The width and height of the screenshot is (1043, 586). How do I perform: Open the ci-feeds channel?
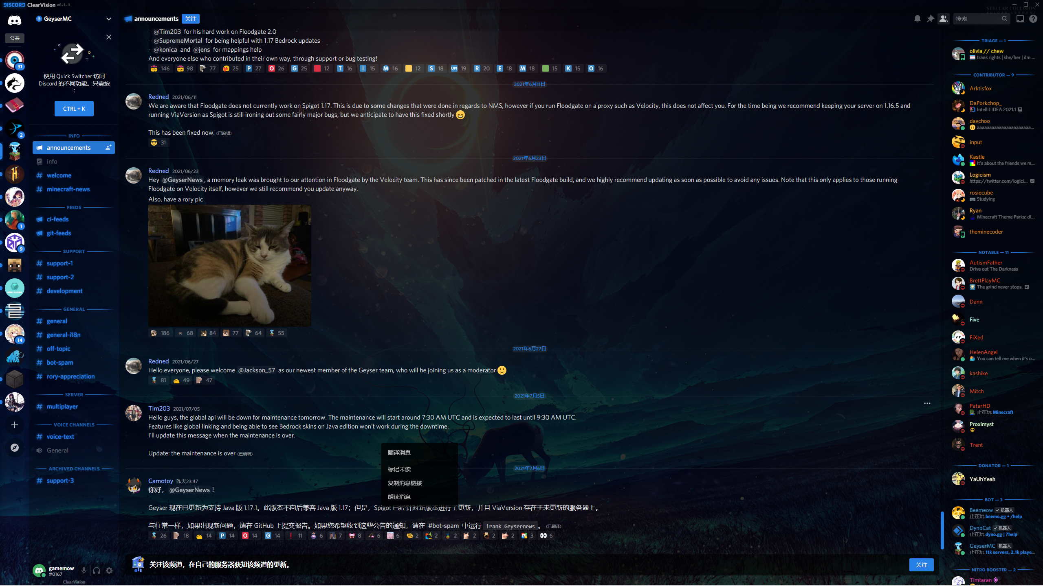pyautogui.click(x=74, y=219)
